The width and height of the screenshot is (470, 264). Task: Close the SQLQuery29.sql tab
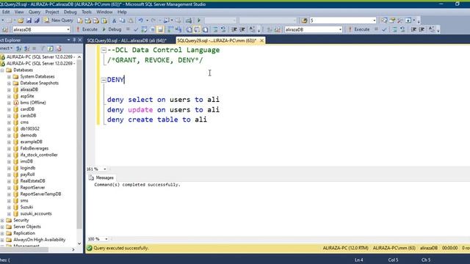261,40
